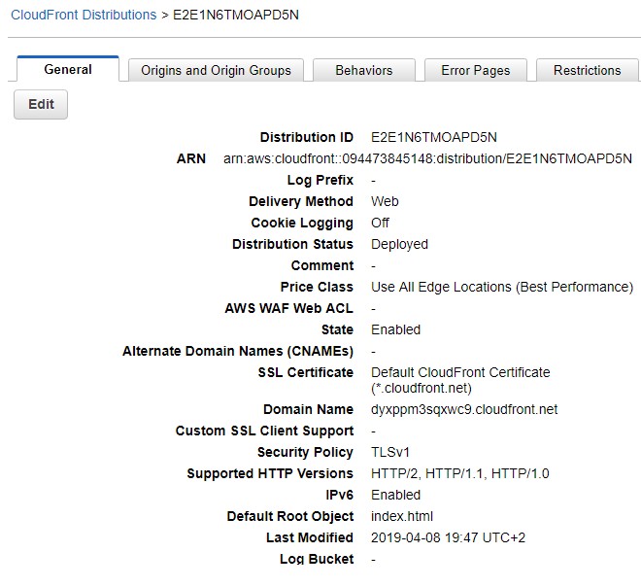Click the dyxppm3sqxwc9.cloudfront.net domain name
The height and width of the screenshot is (587, 641).
pos(464,410)
